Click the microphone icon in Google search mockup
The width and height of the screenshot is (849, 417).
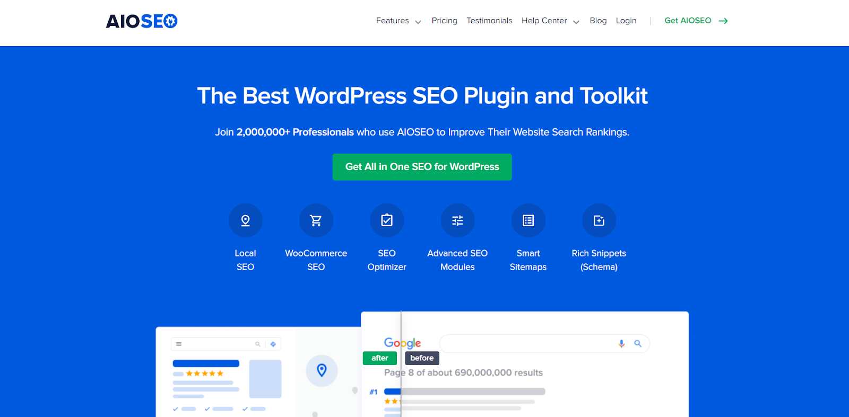621,344
